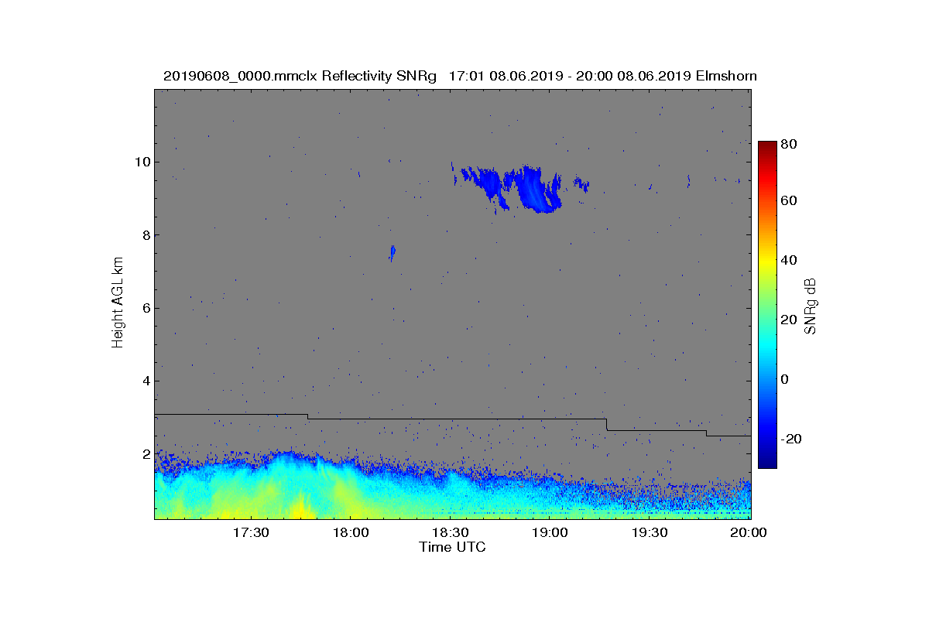929x619 pixels.
Task: Click the colorbar value 20
Action: tap(790, 320)
